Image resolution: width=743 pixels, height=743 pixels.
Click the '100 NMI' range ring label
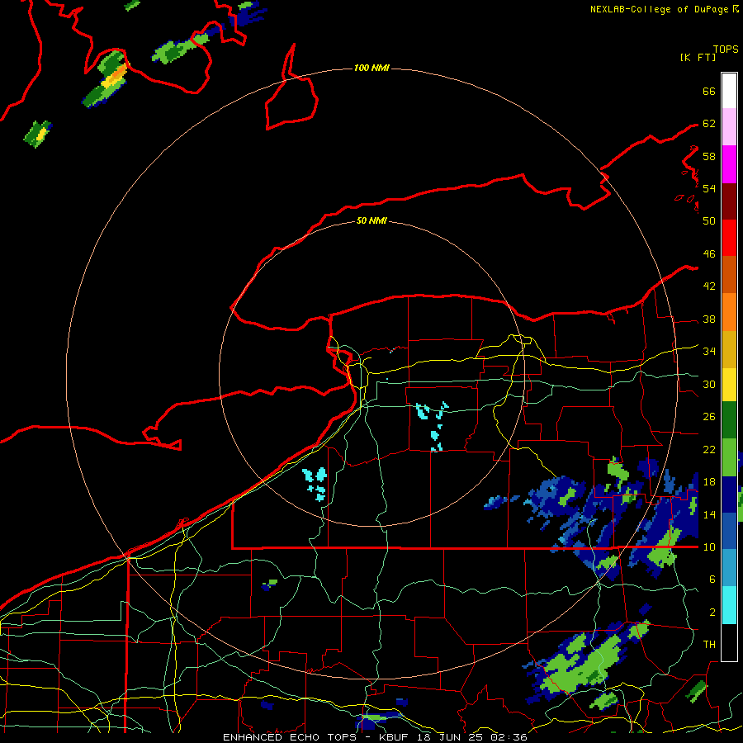(x=371, y=69)
